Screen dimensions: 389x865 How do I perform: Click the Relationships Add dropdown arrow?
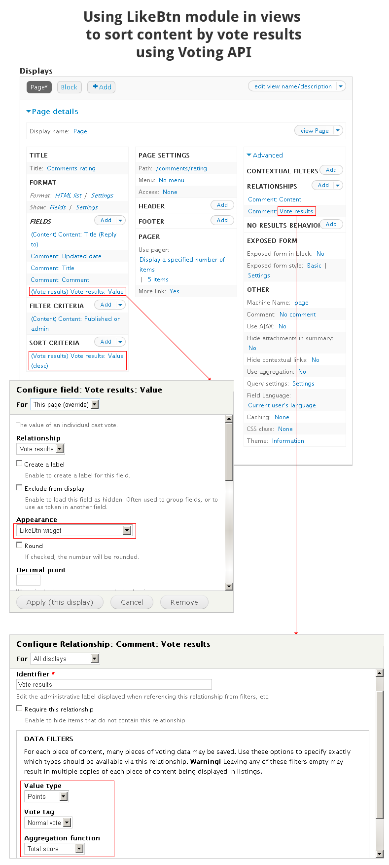338,186
